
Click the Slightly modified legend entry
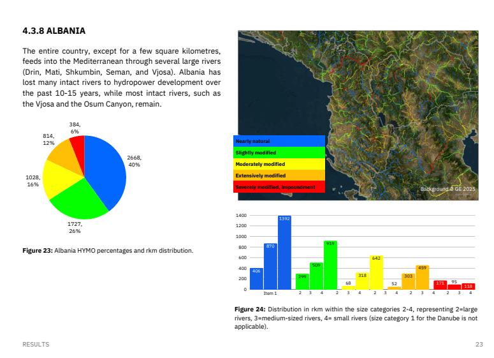[279, 153]
